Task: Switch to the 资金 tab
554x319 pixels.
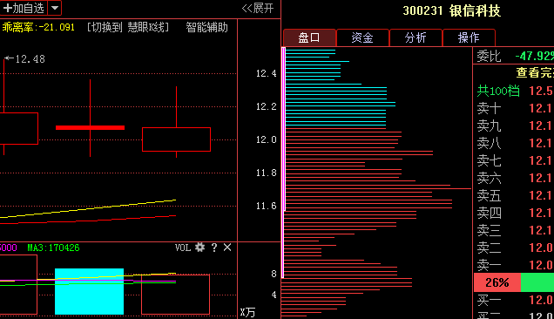Action: click(x=362, y=37)
